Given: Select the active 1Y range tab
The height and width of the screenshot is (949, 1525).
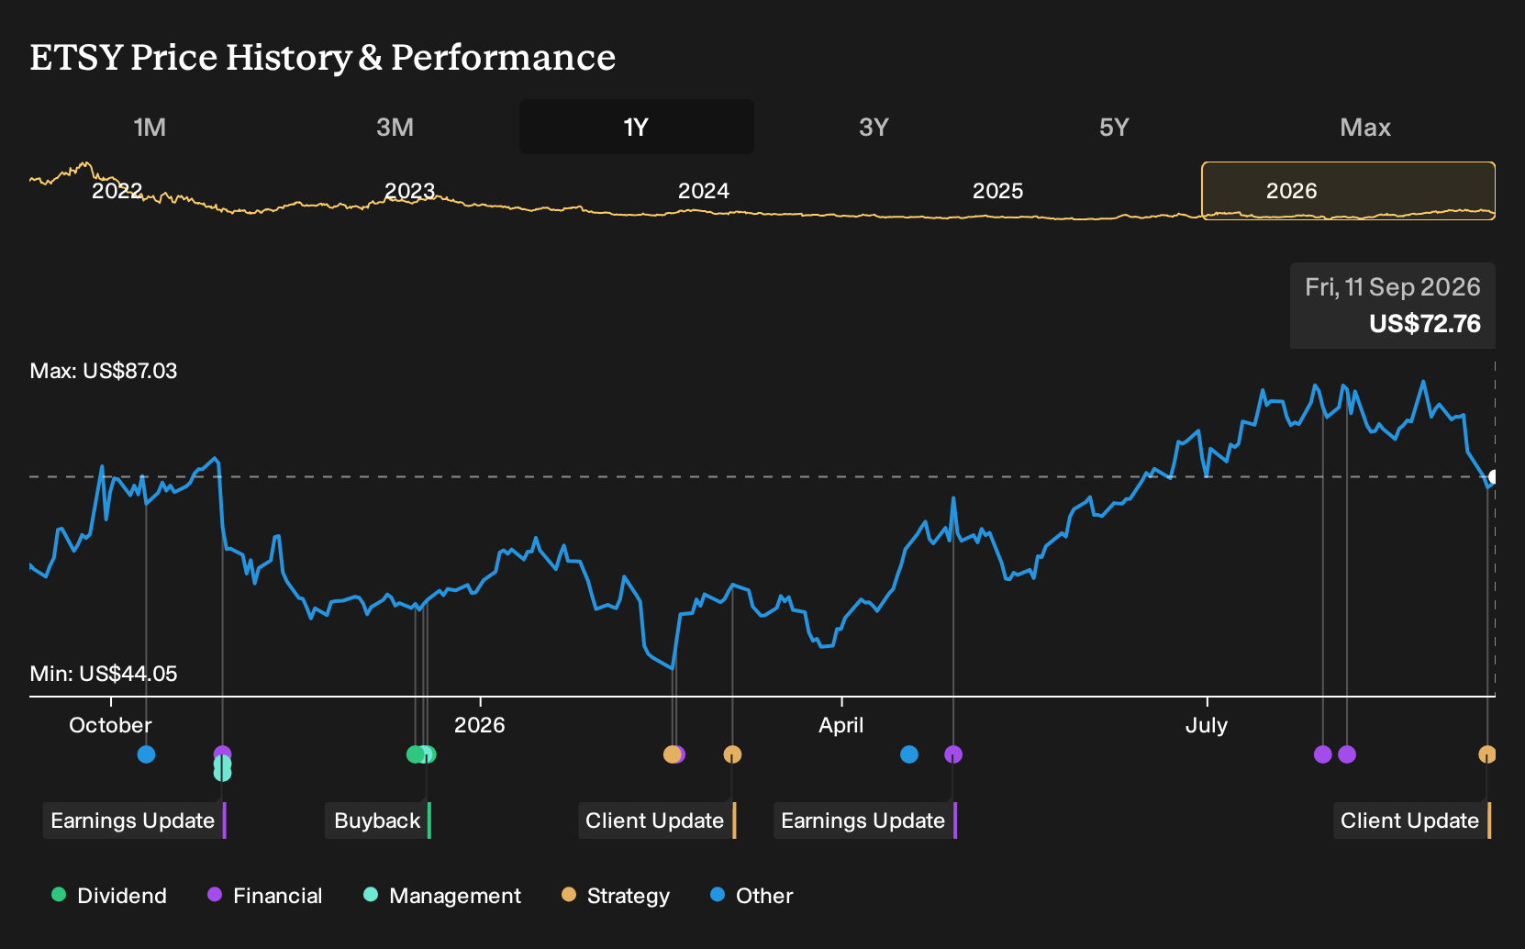Looking at the screenshot, I should (x=637, y=127).
